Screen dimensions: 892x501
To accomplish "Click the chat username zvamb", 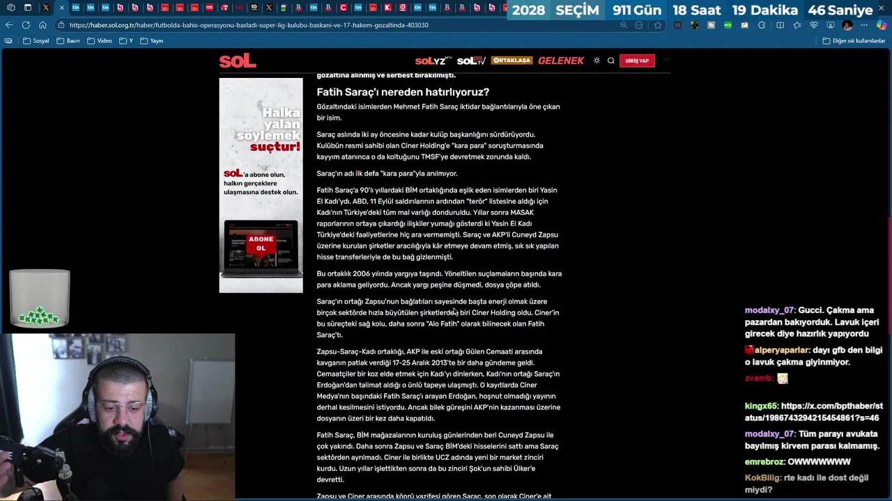I will click(758, 379).
